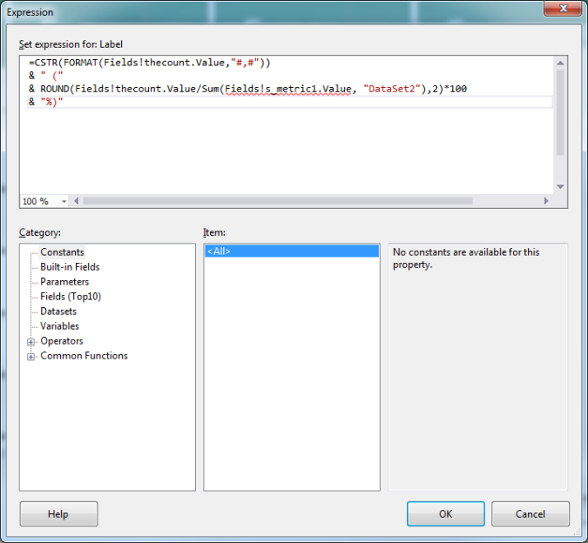Select Constants in the Category list
This screenshot has height=543, width=588.
pos(62,252)
